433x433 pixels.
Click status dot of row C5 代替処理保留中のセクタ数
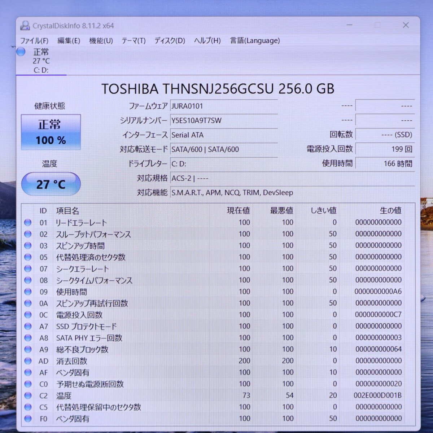(28, 407)
